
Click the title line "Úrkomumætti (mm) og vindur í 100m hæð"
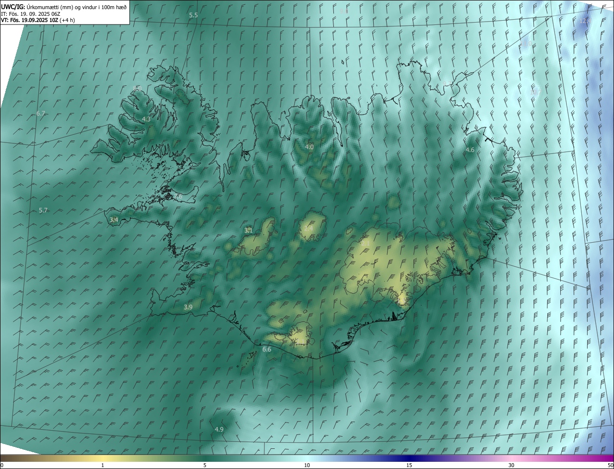coord(77,7)
